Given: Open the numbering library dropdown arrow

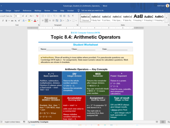Looking at the screenshot, I should [x=51, y=16].
